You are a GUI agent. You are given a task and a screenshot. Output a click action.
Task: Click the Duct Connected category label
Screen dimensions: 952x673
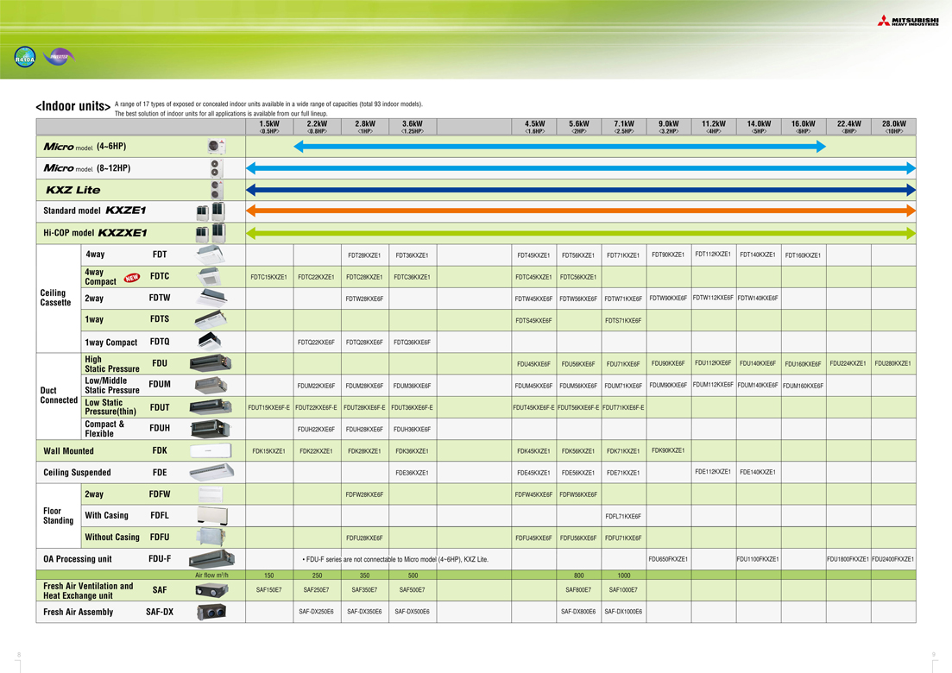(x=59, y=396)
